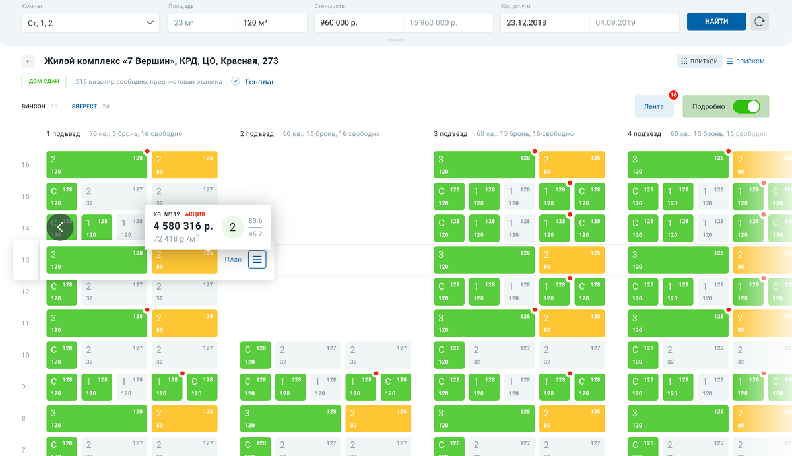This screenshot has height=456, width=792.
Task: Click the minimum area field 23 м²
Action: click(x=203, y=22)
